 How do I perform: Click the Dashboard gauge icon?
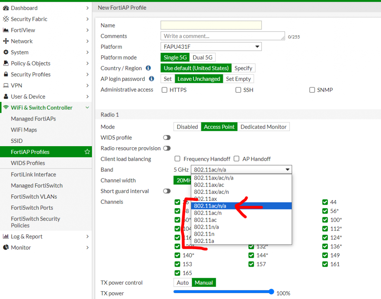[x=6, y=8]
